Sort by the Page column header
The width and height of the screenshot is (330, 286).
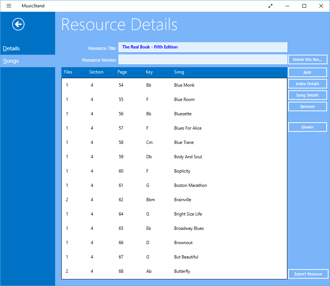(122, 72)
